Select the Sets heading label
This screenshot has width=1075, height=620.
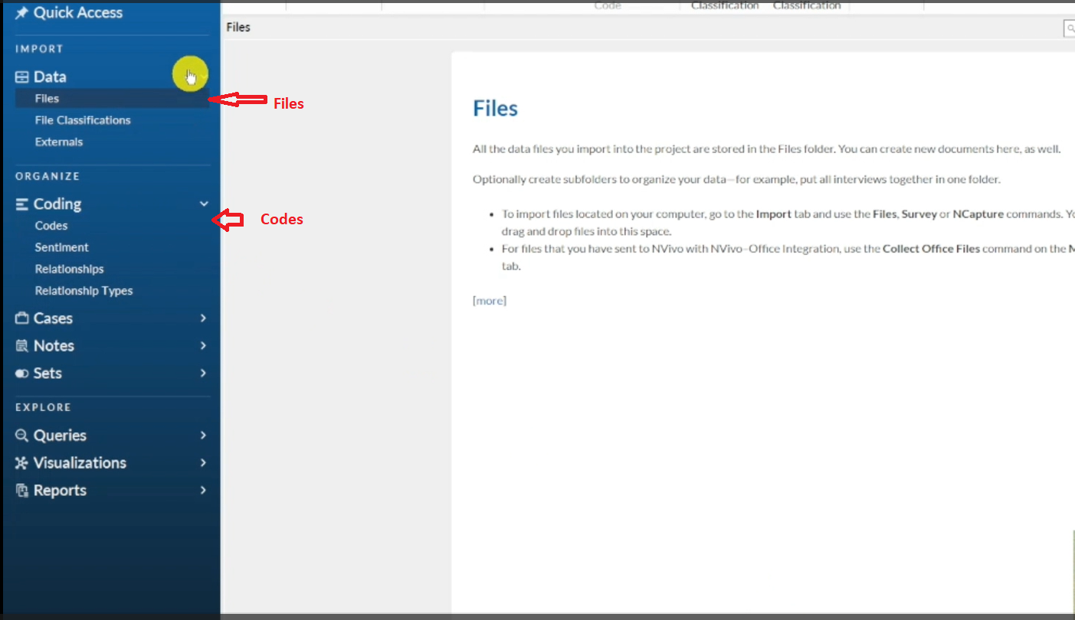coord(48,374)
